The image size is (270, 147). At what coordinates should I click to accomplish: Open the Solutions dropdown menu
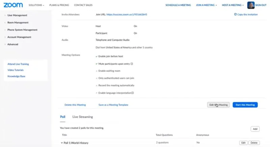(x=36, y=5)
